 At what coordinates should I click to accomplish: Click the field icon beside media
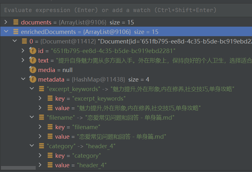33,70
